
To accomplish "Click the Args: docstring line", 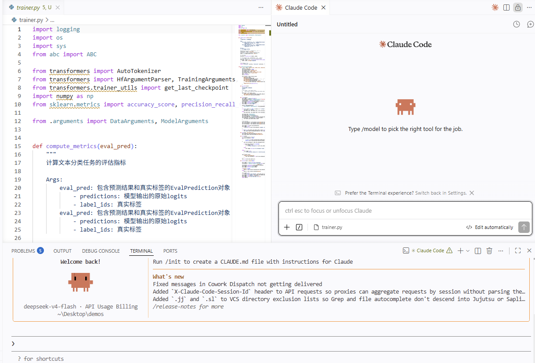I will pyautogui.click(x=54, y=179).
